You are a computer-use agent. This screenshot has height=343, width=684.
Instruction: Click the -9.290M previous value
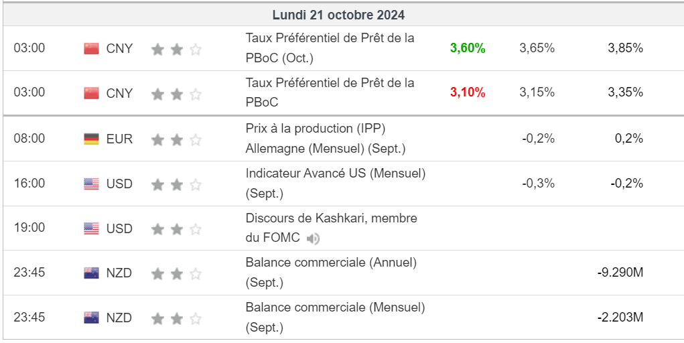tap(620, 273)
